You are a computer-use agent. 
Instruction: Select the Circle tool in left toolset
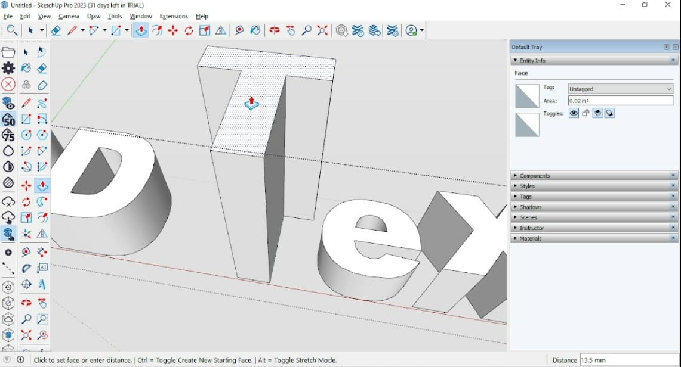26,135
